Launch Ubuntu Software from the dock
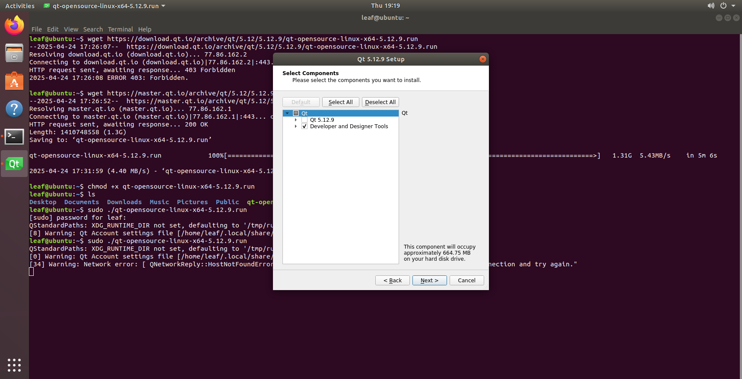Image resolution: width=742 pixels, height=379 pixels. click(x=14, y=81)
